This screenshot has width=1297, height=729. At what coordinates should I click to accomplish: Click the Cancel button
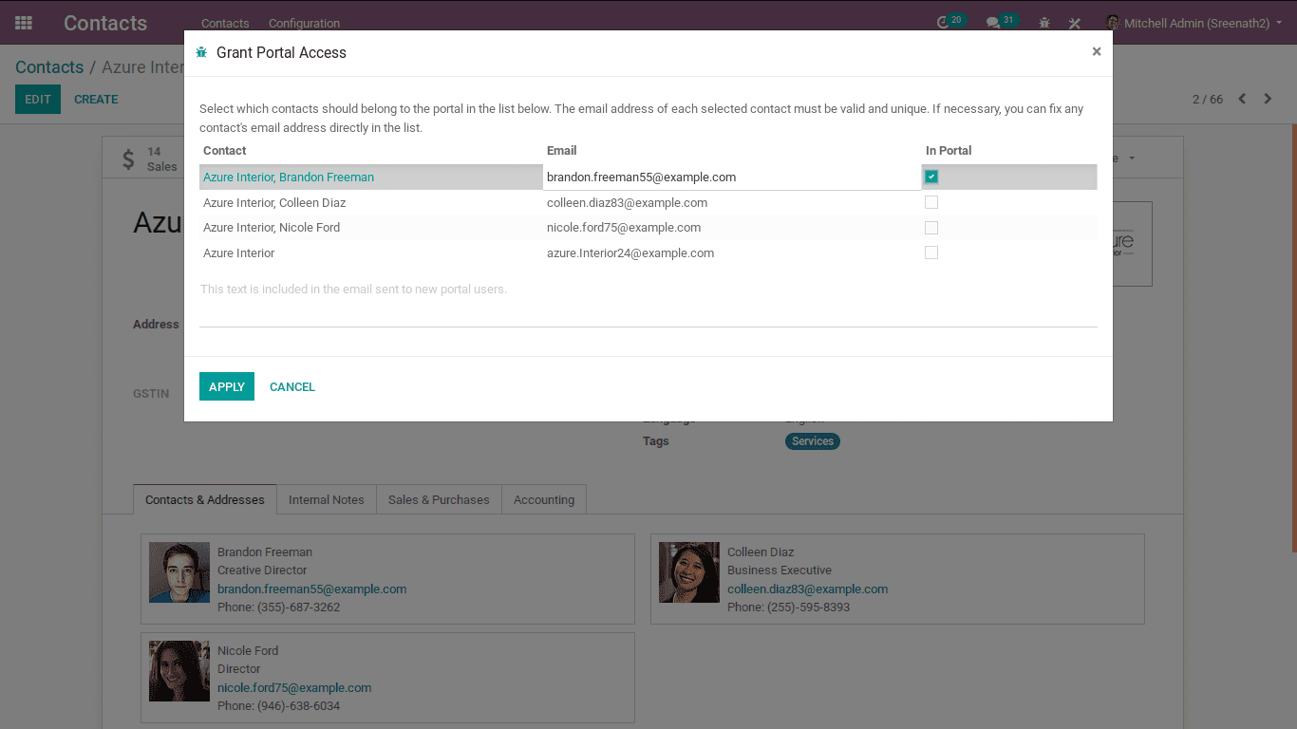click(x=292, y=386)
